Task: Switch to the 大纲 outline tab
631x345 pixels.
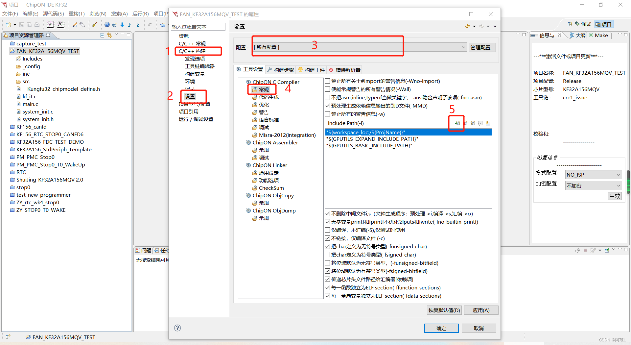Action: point(577,35)
